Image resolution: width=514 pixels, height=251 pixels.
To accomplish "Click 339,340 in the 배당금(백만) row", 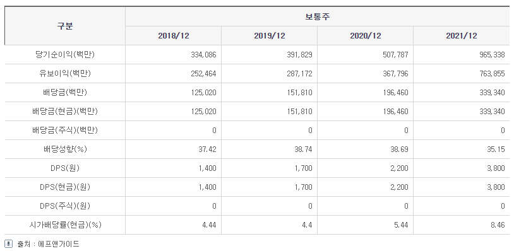I will pos(492,93).
